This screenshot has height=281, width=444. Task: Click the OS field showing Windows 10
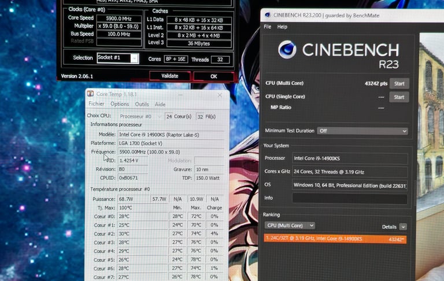tap(350, 186)
